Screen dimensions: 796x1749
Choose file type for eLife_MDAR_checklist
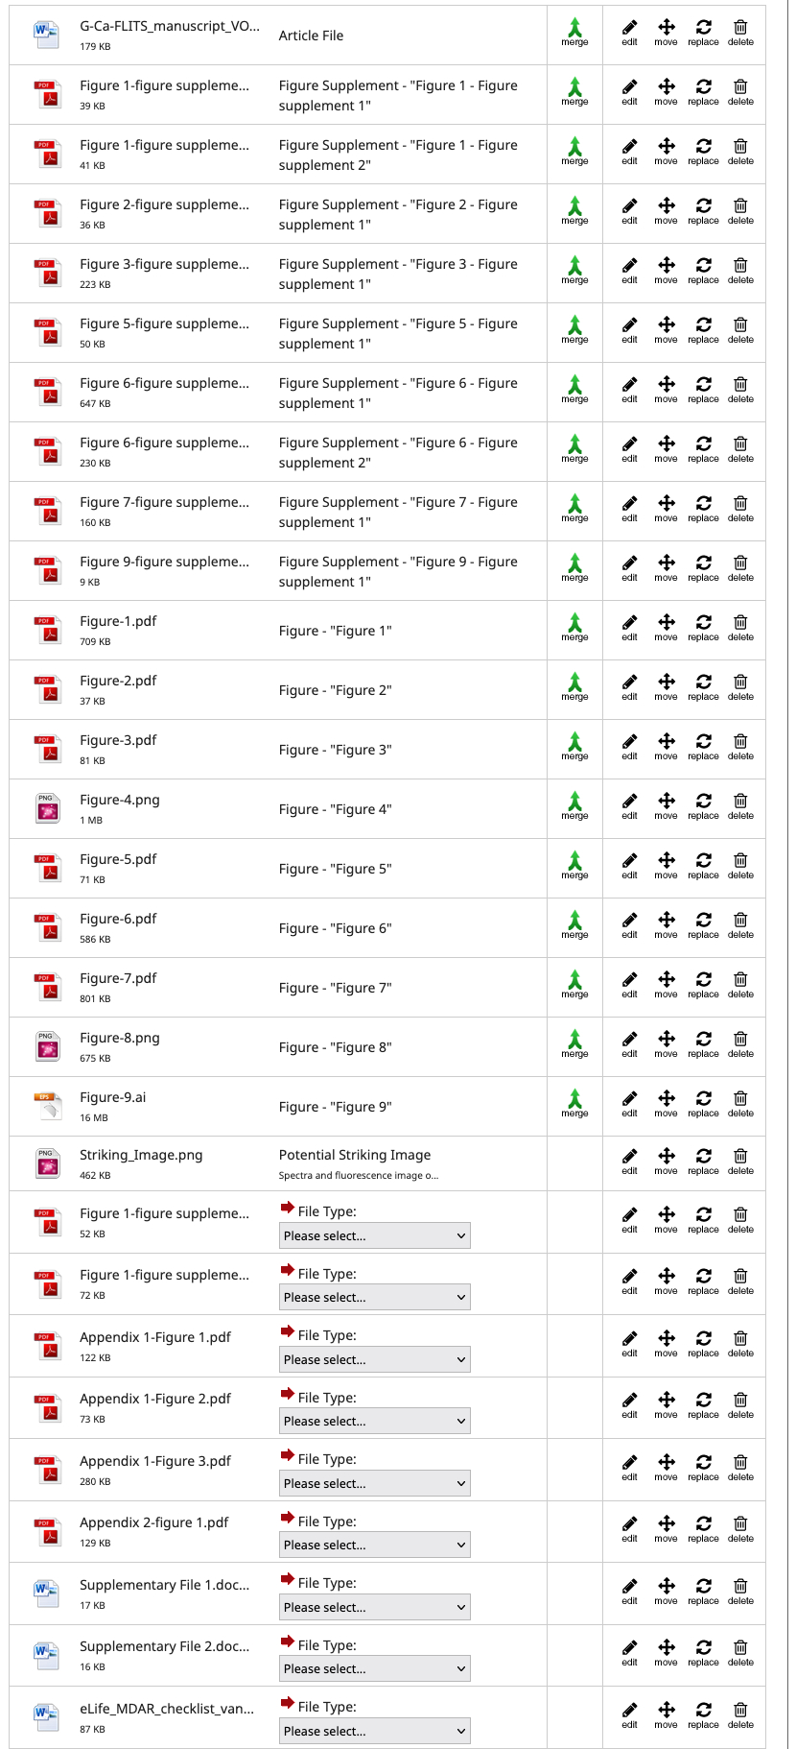(x=374, y=1731)
